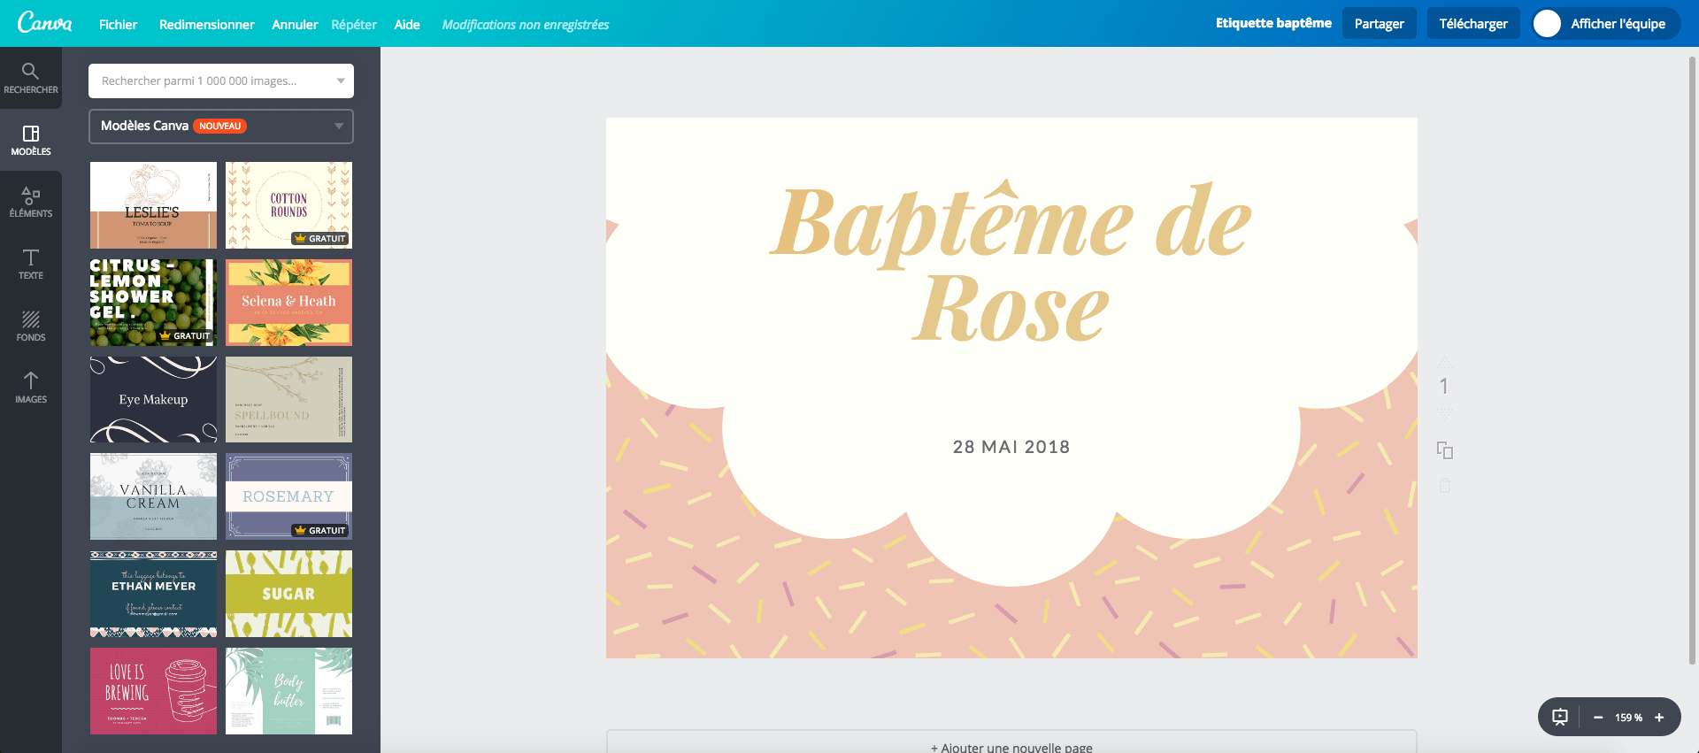Expand the search field dropdown arrow
Screen dimensions: 1699x753
click(x=341, y=81)
